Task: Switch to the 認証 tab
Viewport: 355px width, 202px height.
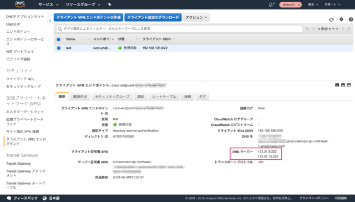Action: coord(140,97)
